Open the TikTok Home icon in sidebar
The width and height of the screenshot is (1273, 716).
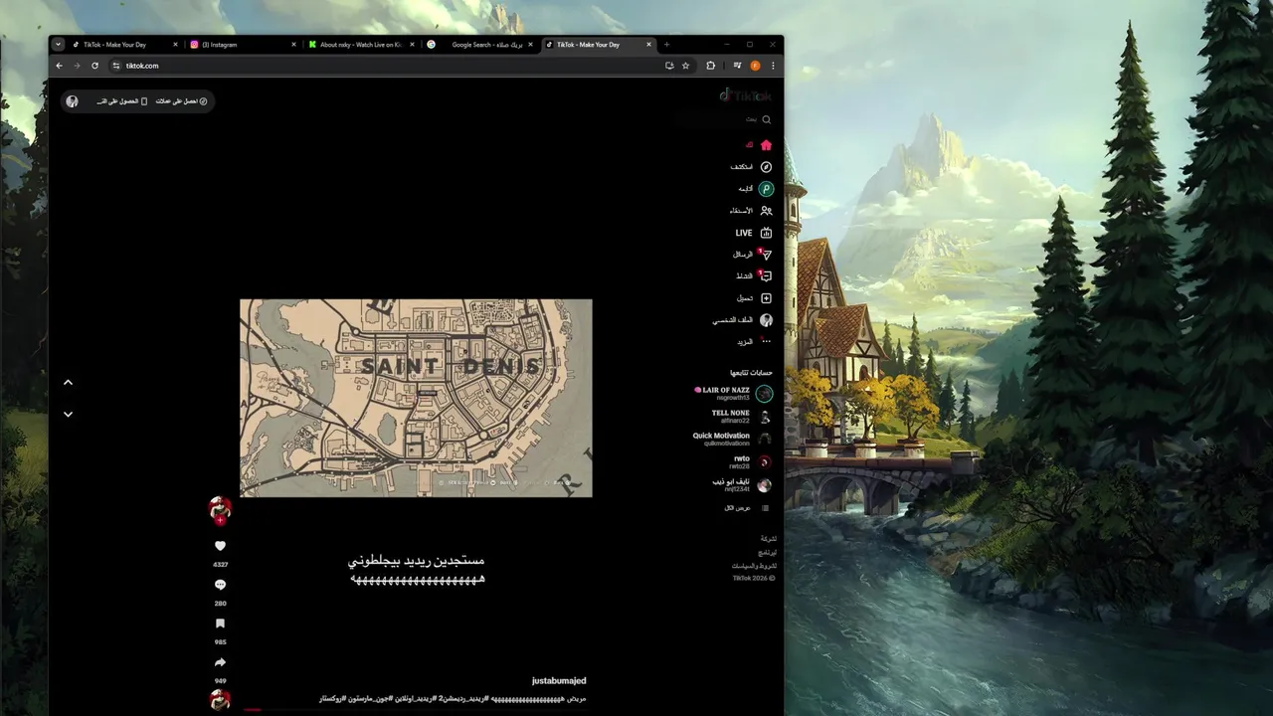pyautogui.click(x=766, y=145)
